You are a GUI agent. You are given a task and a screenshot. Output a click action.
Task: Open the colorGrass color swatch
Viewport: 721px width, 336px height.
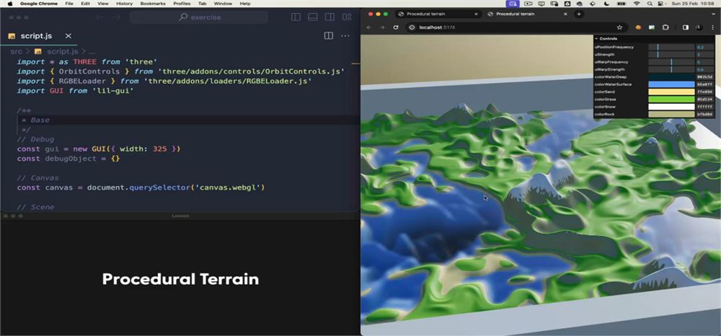click(671, 99)
